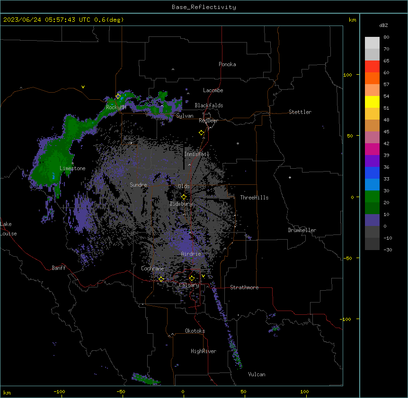Select the yellow diamond marker below Cochrane label
Image resolution: width=408 pixels, height=398 pixels.
pyautogui.click(x=161, y=279)
